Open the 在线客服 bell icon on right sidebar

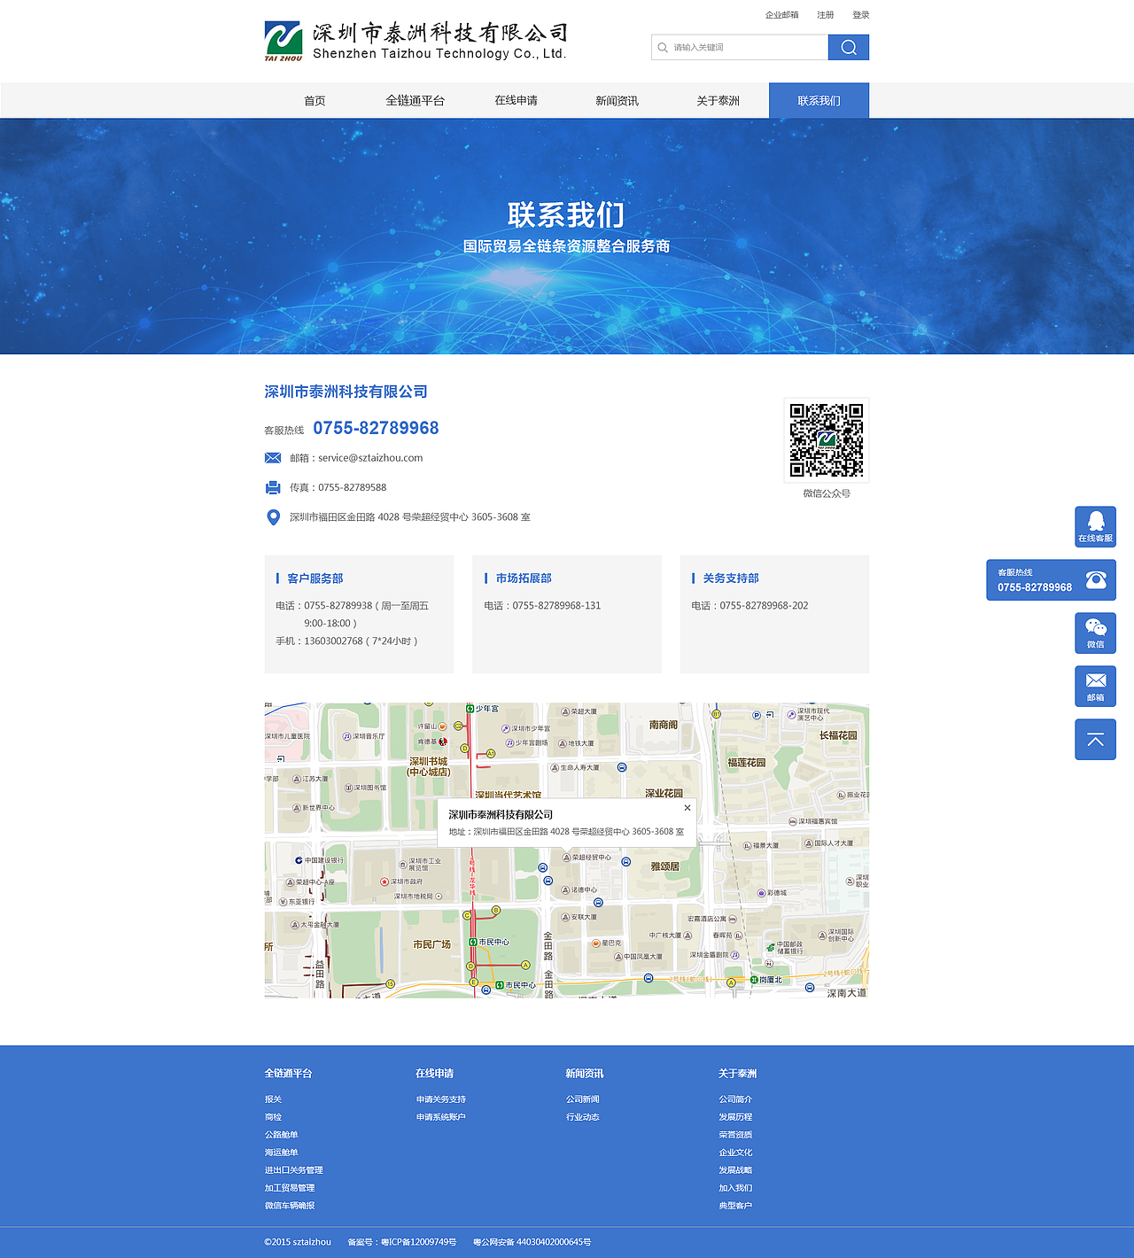click(x=1095, y=526)
